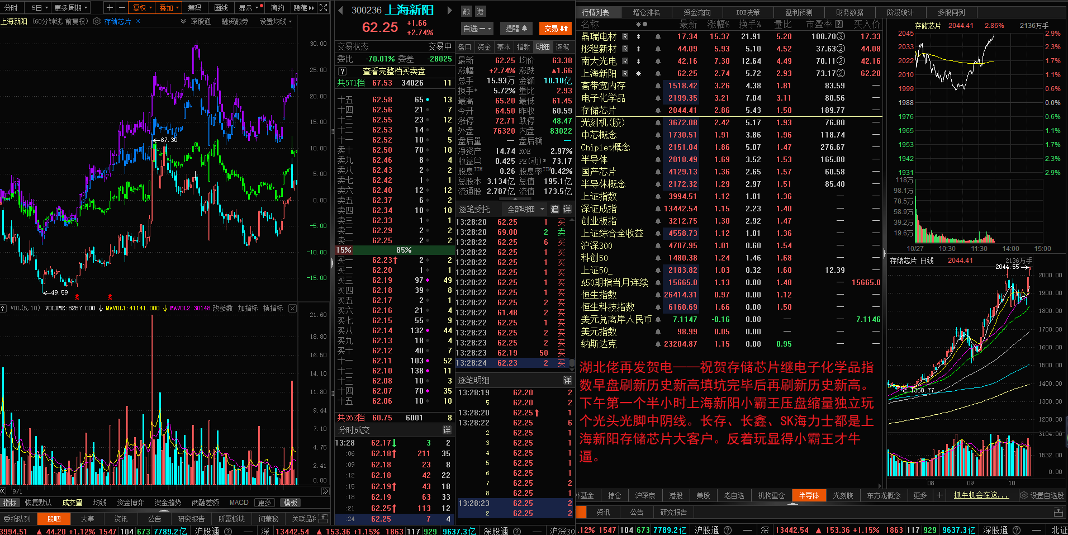
Task: Zoom in the chart with plus icon
Action: [110, 8]
